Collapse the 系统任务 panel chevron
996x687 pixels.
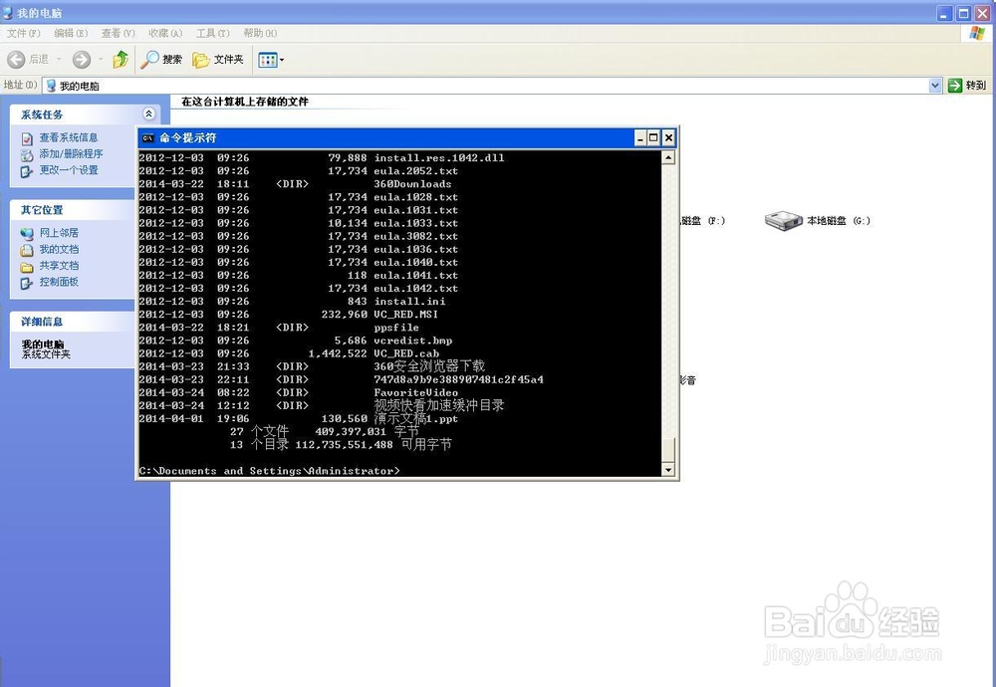(x=148, y=114)
